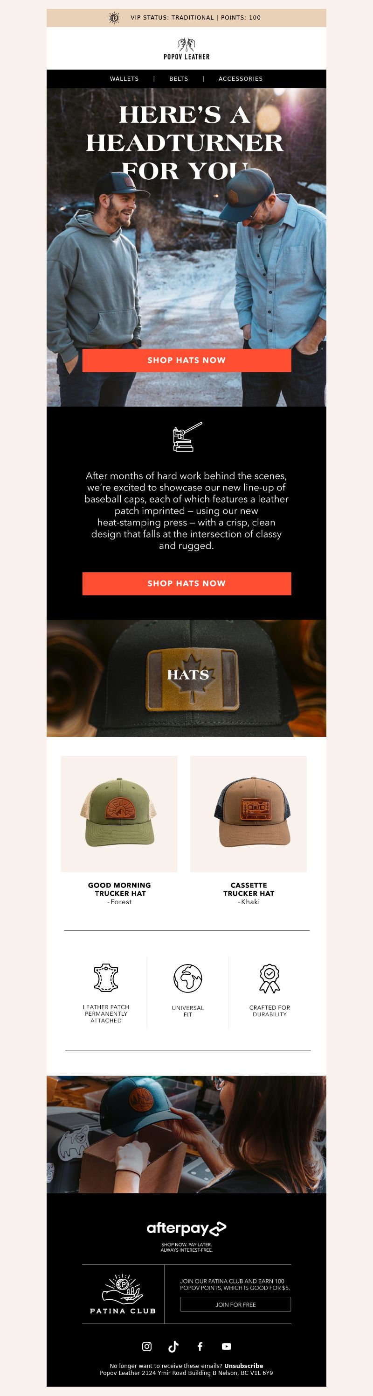Click Join For Free button
The height and width of the screenshot is (1396, 373).
[x=235, y=1304]
